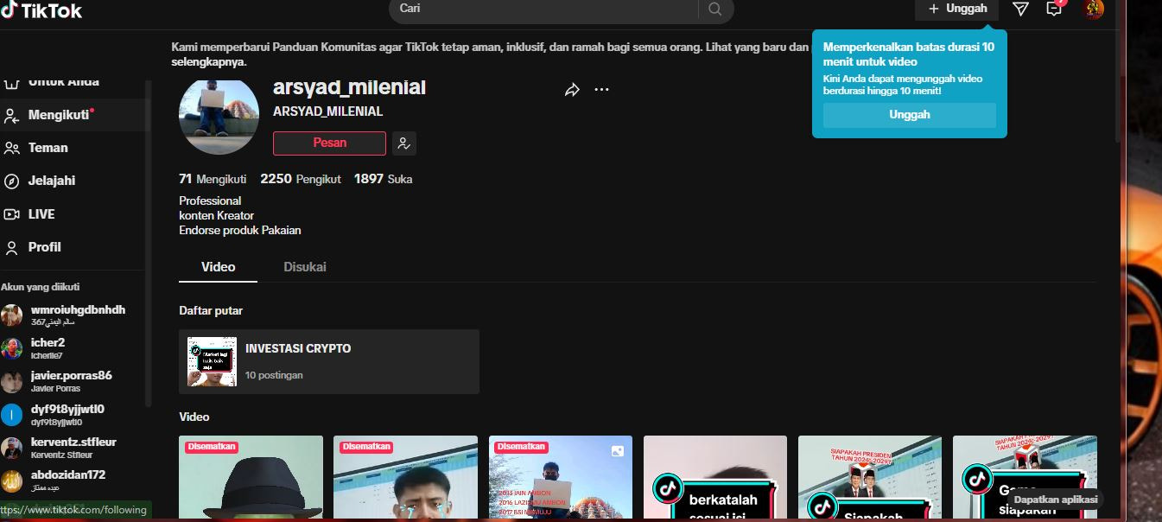
Task: Click bio text Endorse produk Pakaian
Action: point(240,231)
